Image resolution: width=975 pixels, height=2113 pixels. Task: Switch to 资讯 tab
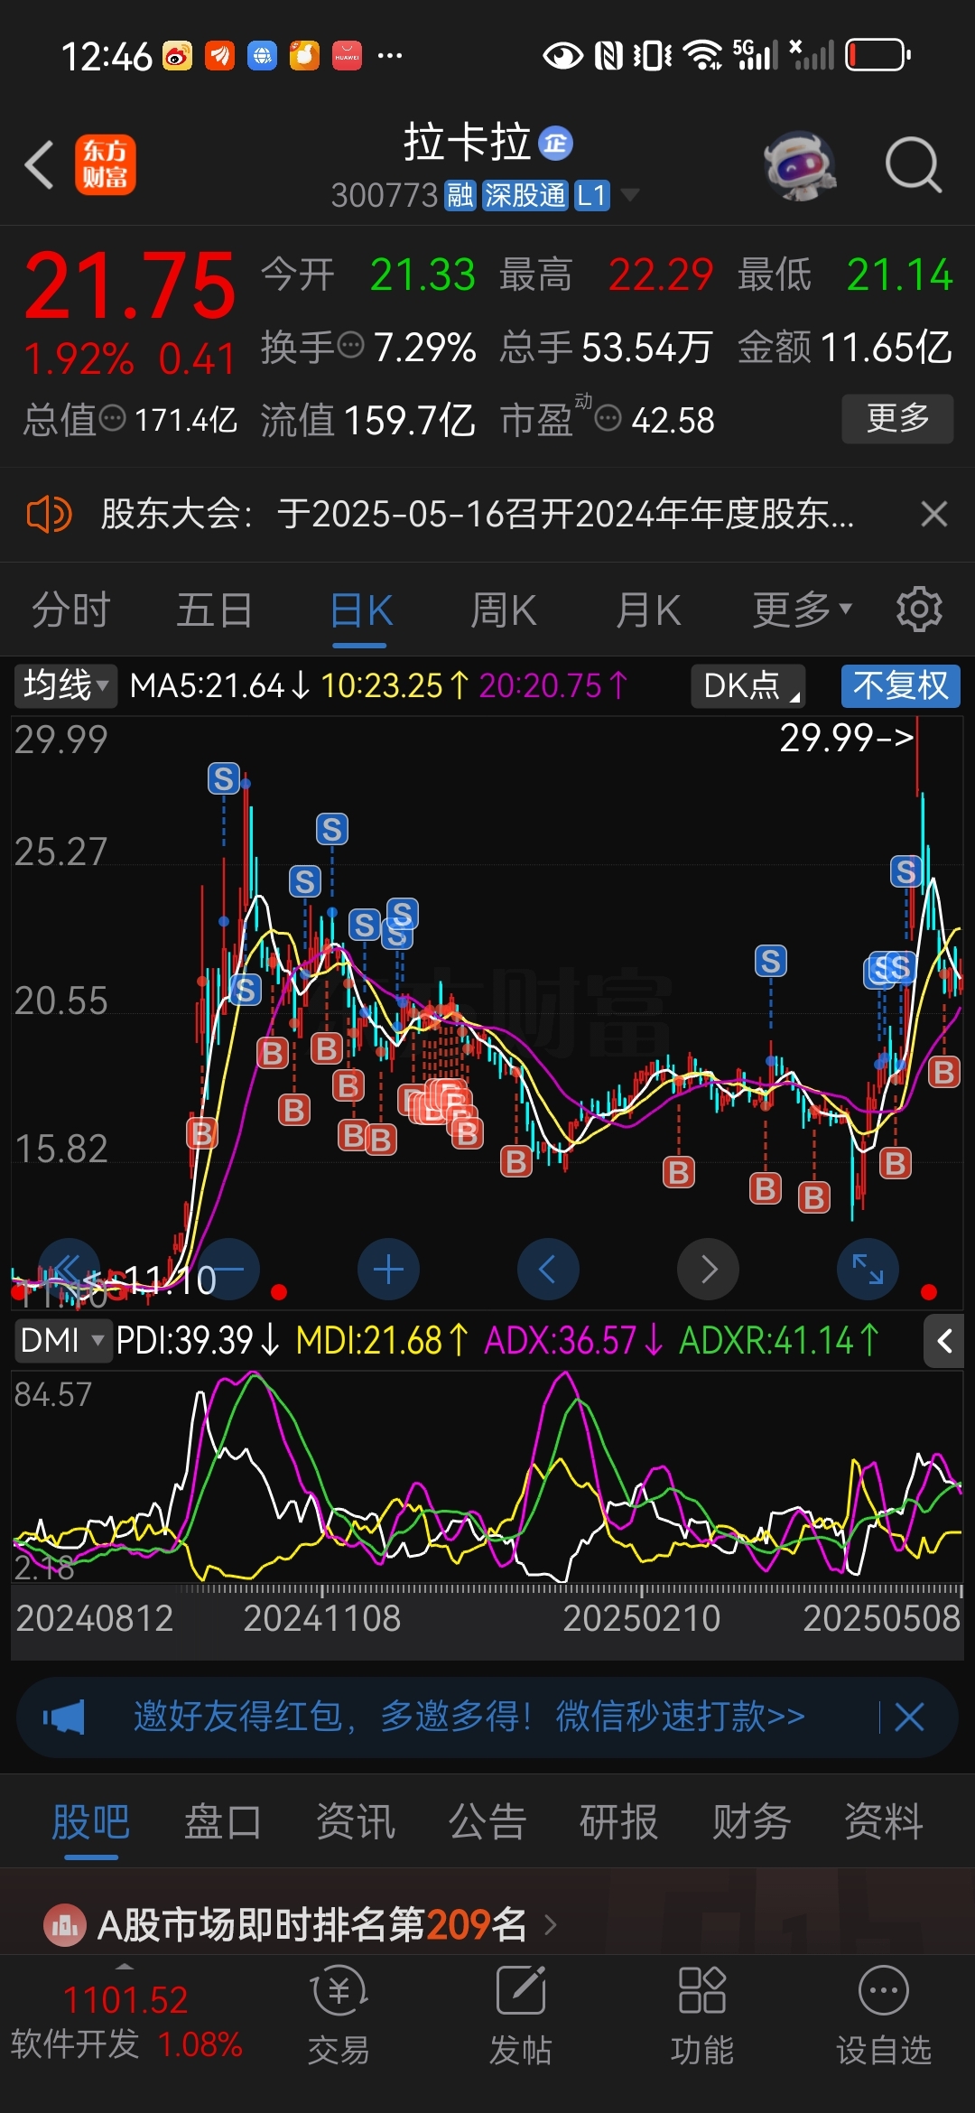tap(356, 1821)
